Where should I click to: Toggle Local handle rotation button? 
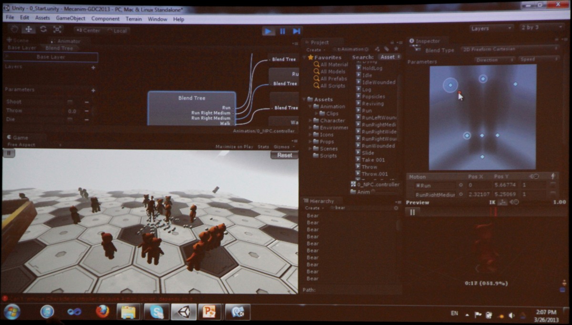(x=117, y=30)
